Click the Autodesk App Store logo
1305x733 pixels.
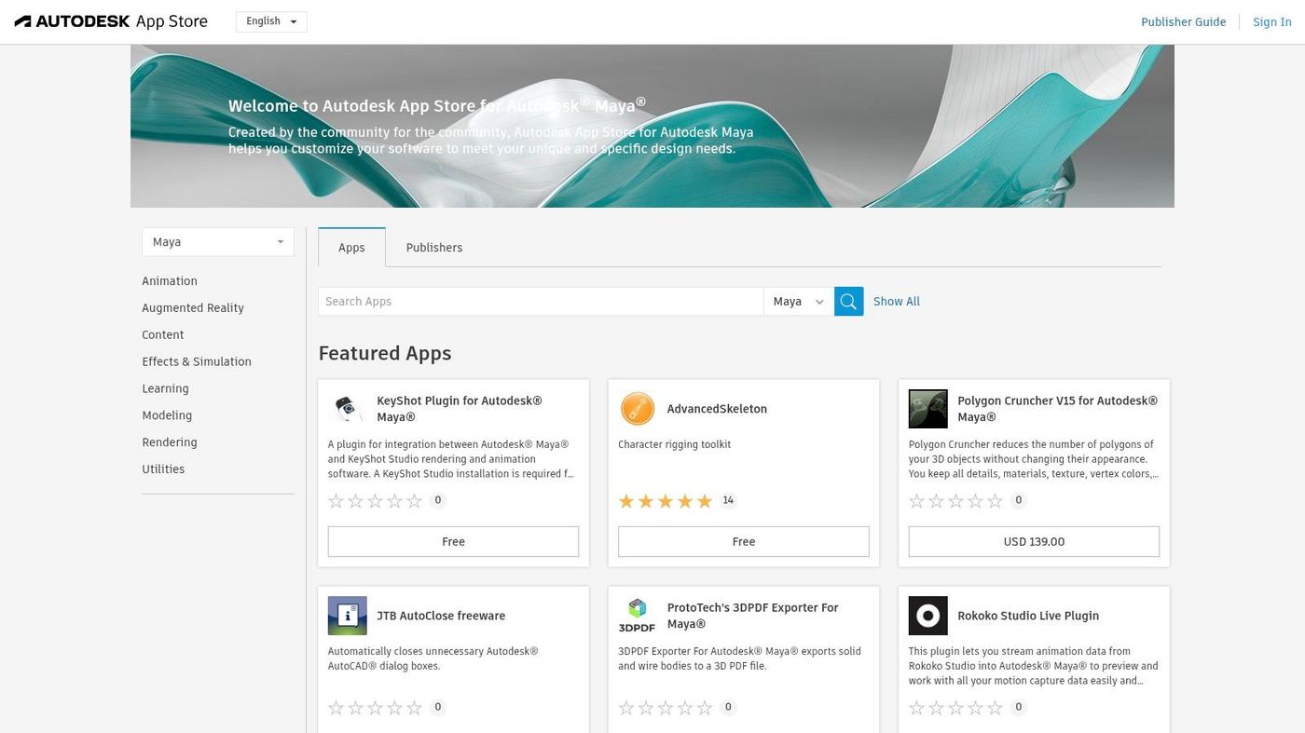[111, 21]
